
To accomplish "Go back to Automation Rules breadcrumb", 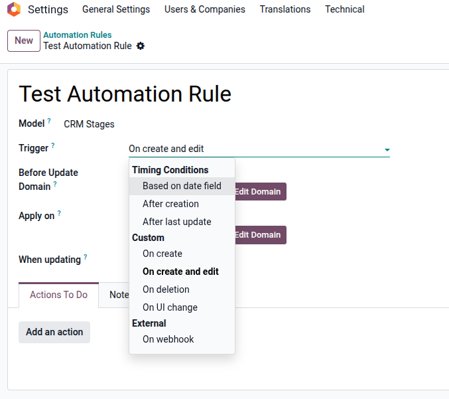I will 77,35.
